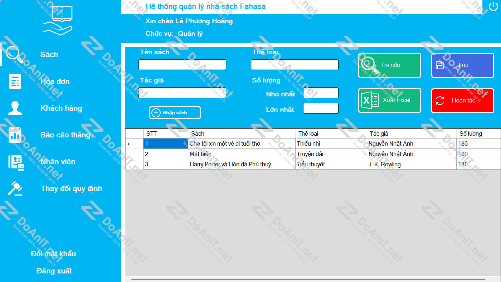The width and height of the screenshot is (501, 282).
Task: Click the book-in-hand logo icon
Action: click(58, 20)
